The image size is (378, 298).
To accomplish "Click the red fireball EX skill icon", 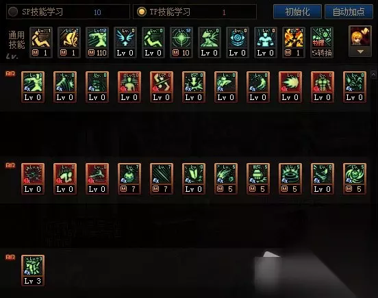I will [x=290, y=87].
